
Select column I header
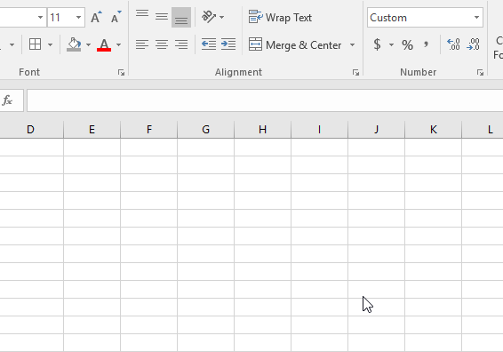pos(320,130)
